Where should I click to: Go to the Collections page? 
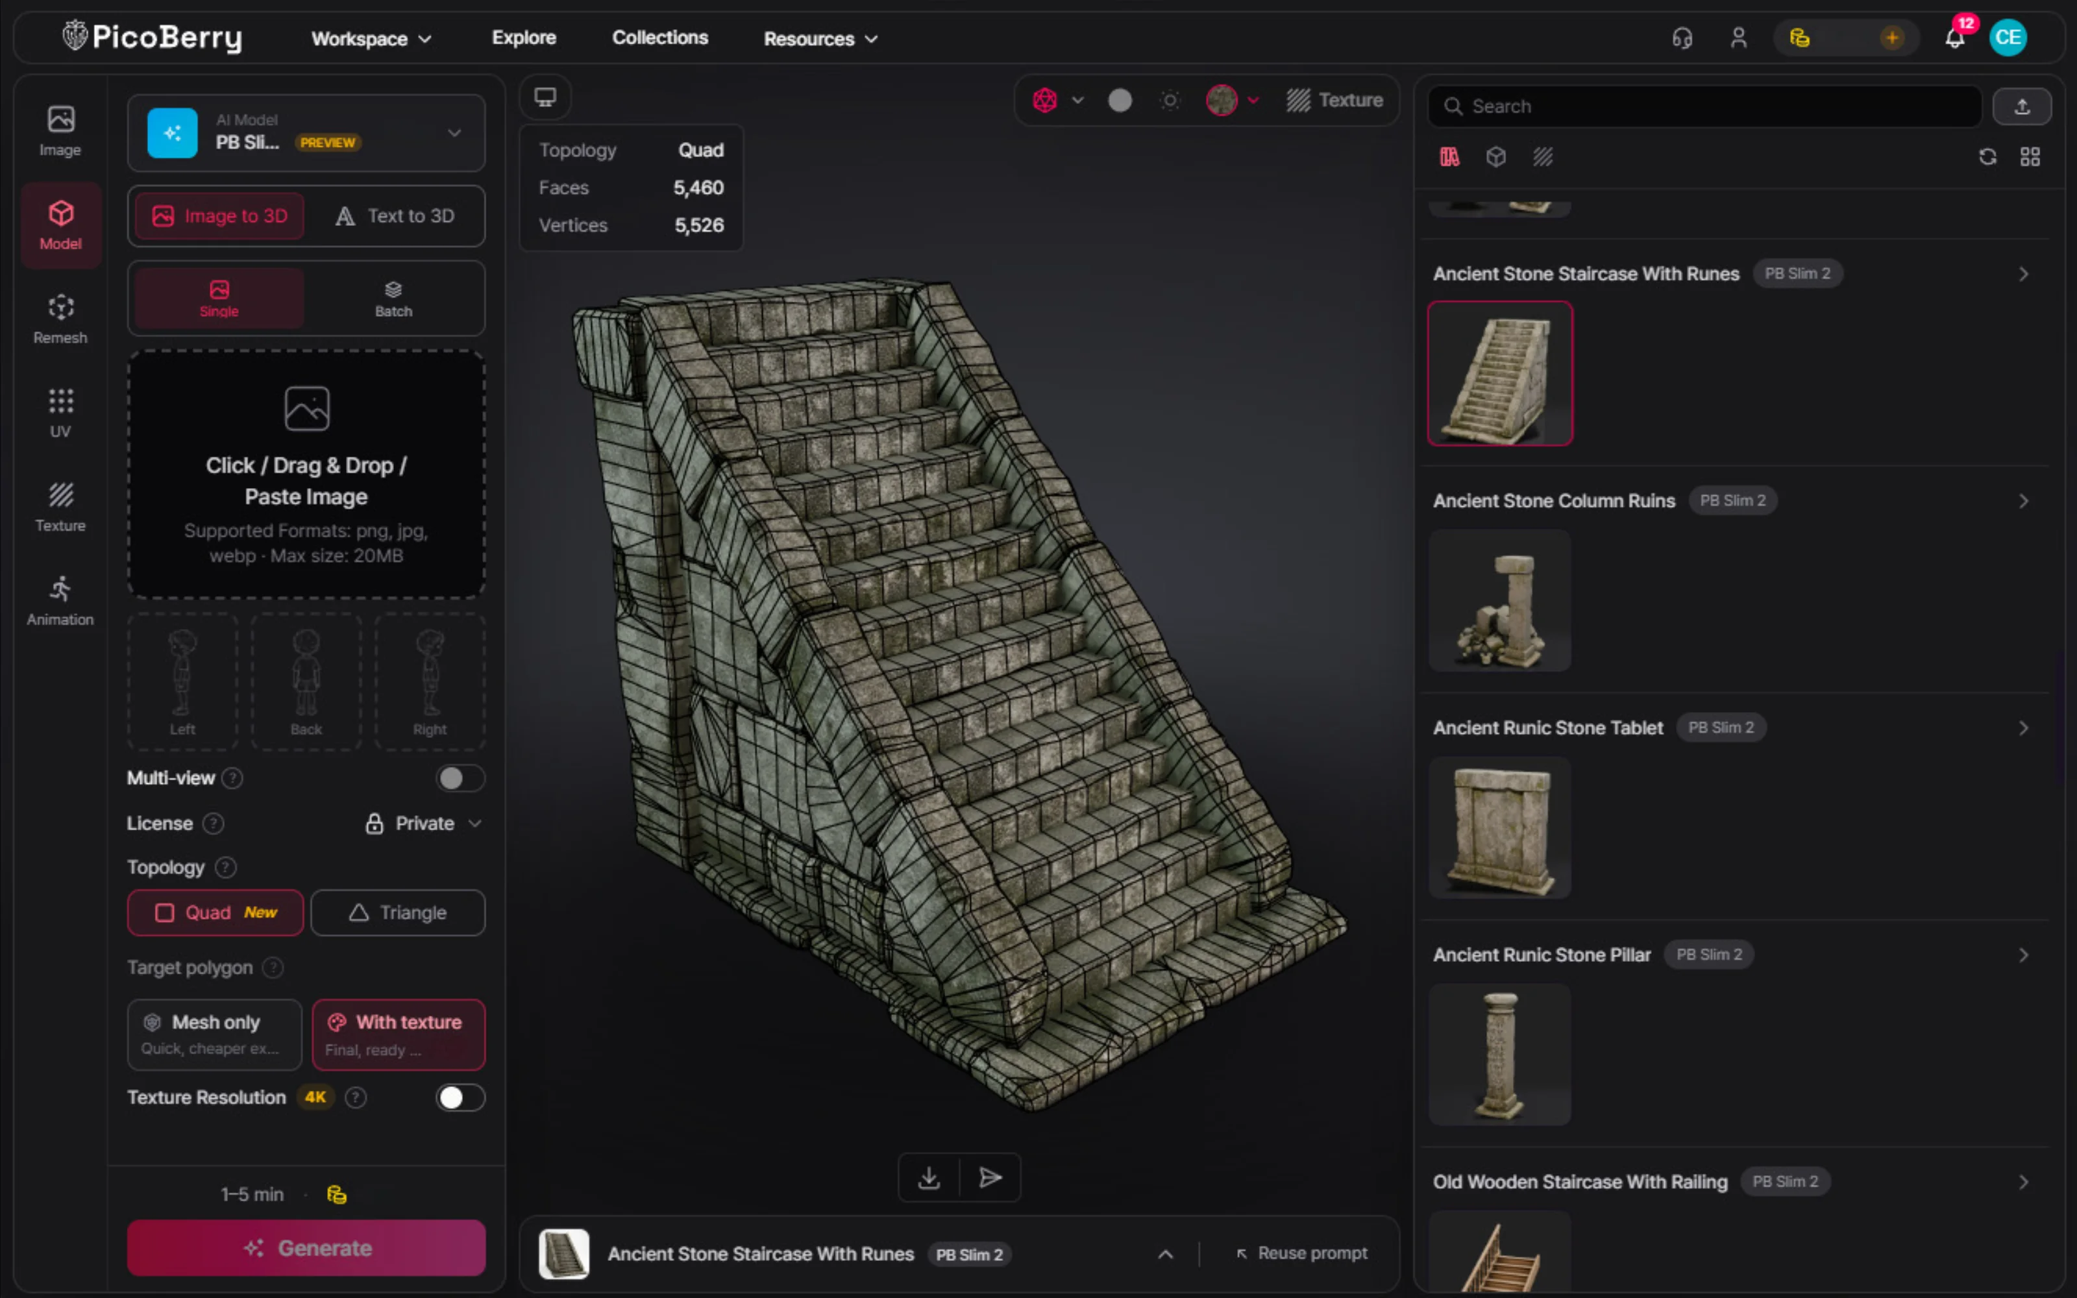click(x=660, y=38)
